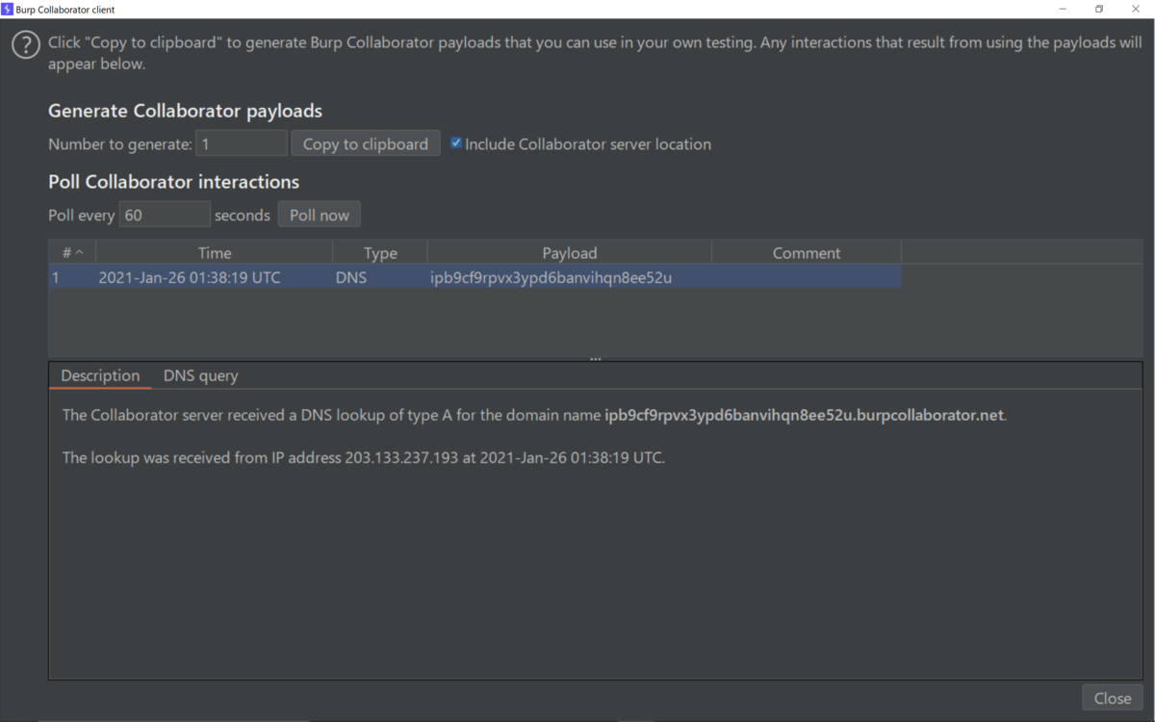Select the DNS type cell in row 1
The image size is (1155, 722).
[380, 277]
